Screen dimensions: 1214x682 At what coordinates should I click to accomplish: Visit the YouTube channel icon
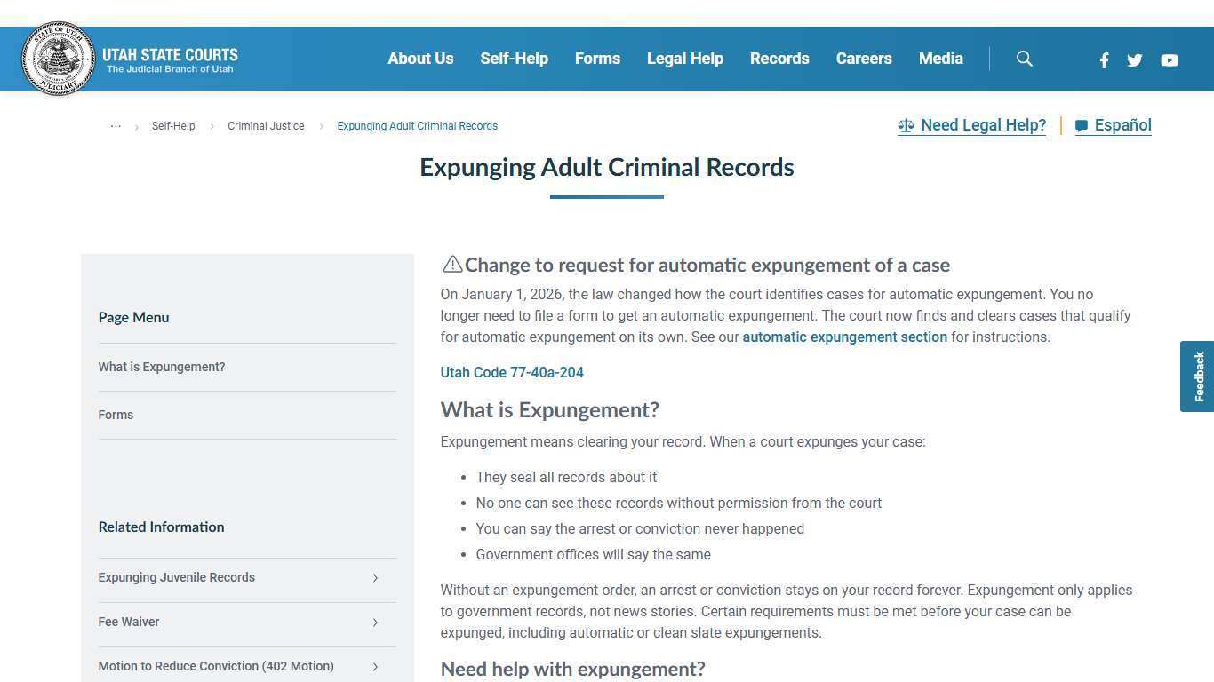1170,60
